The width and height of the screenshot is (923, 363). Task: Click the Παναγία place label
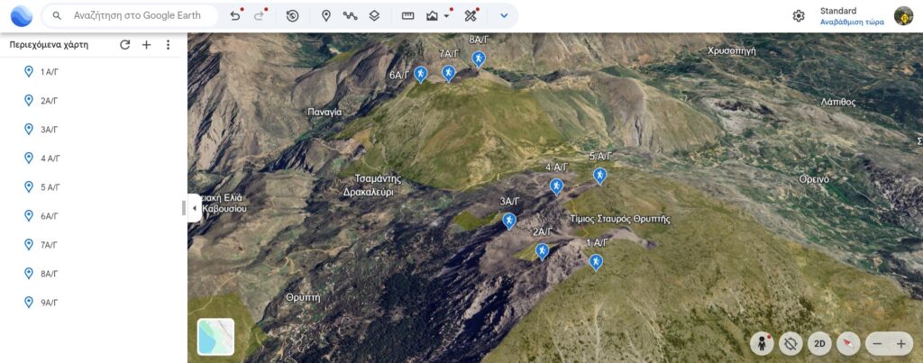(x=324, y=112)
